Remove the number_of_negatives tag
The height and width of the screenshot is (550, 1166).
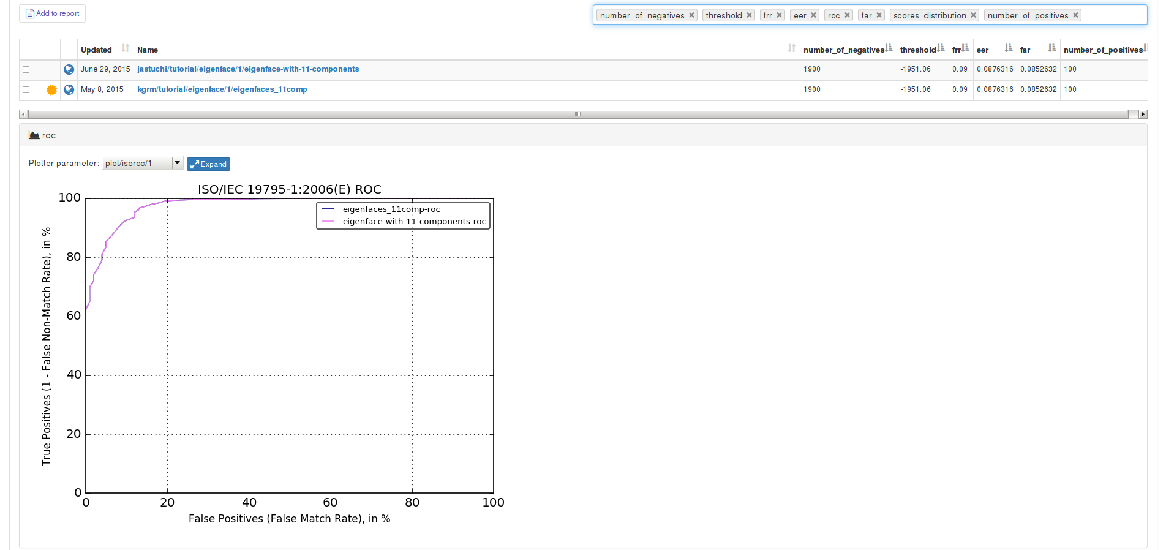[x=691, y=15]
